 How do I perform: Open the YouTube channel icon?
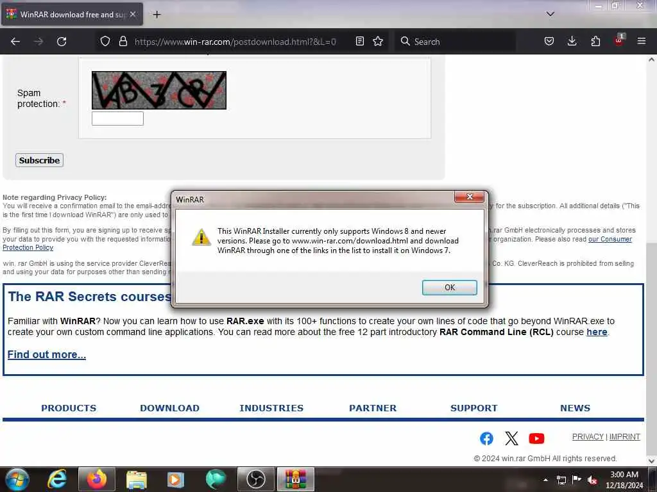pos(536,438)
